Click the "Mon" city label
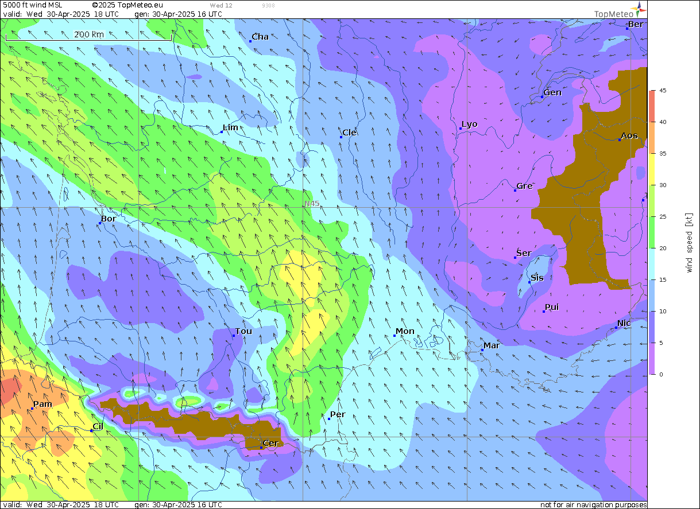Screen dimensions: 700x509 (405, 331)
